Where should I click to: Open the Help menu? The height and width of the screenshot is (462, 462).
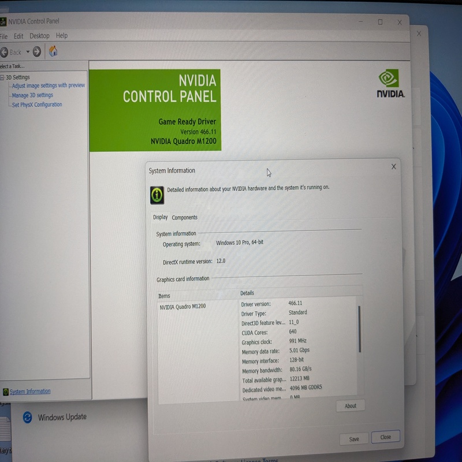[x=62, y=36]
